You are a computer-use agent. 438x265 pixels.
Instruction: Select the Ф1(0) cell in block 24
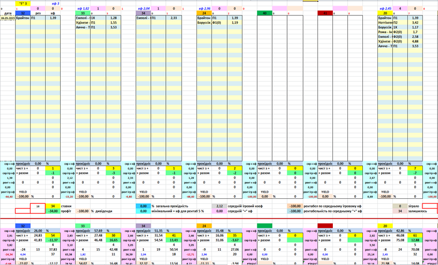[x=219, y=22]
